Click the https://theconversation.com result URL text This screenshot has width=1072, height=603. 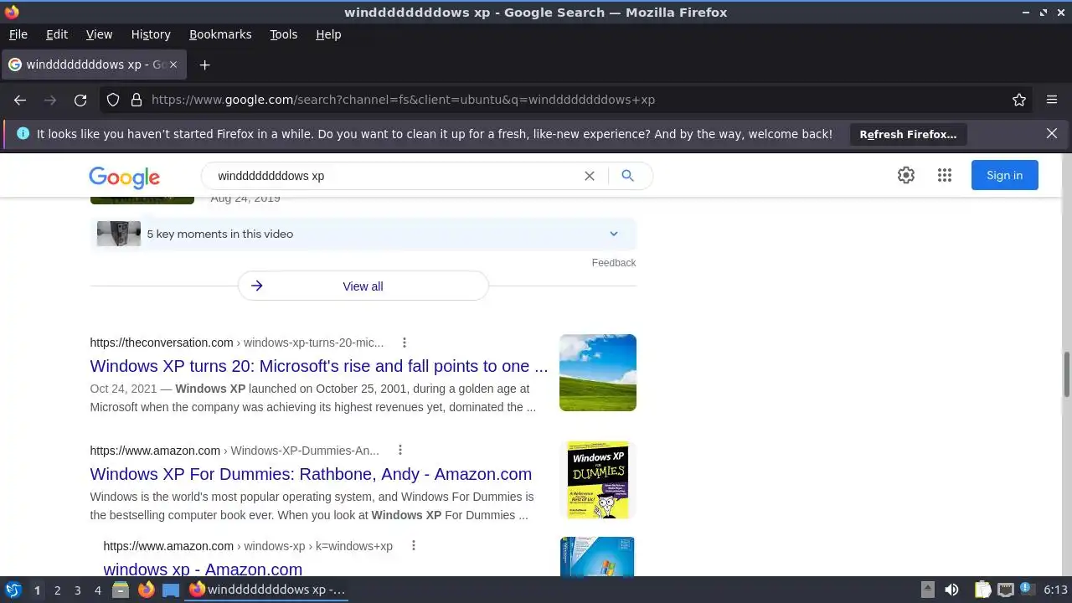tap(162, 343)
